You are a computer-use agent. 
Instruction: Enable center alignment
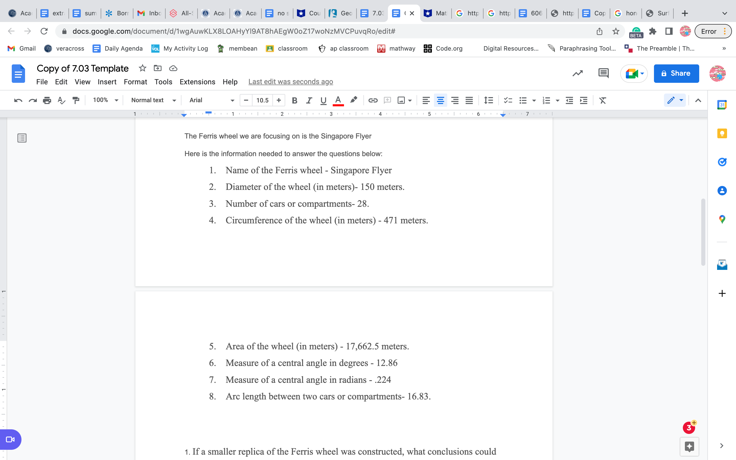click(x=440, y=100)
